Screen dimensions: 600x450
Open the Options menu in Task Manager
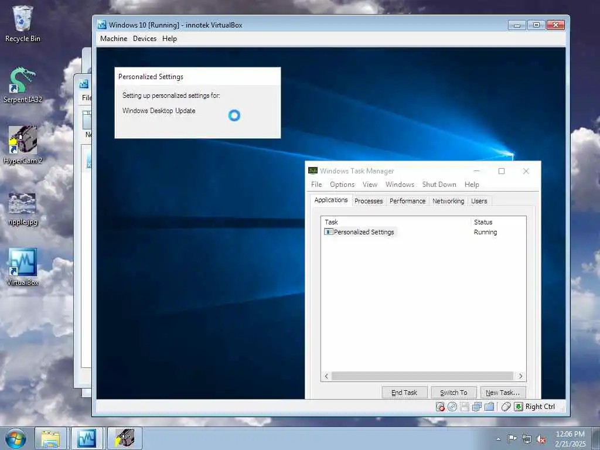pos(342,185)
